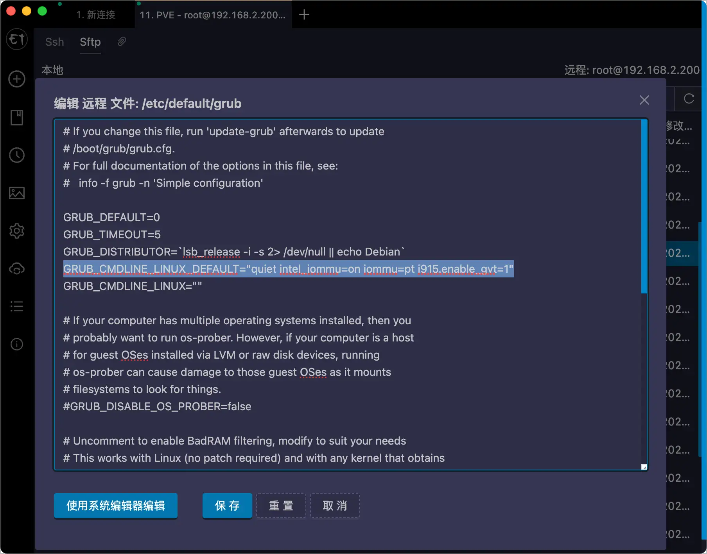Image resolution: width=707 pixels, height=554 pixels.
Task: Click 取消 to cancel editing
Action: (335, 506)
